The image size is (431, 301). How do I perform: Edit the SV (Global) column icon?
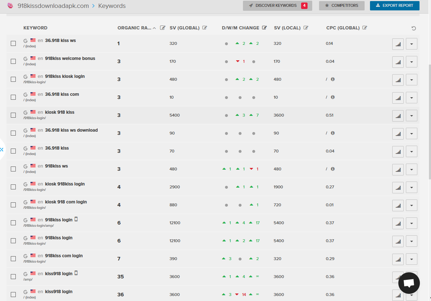coord(205,28)
